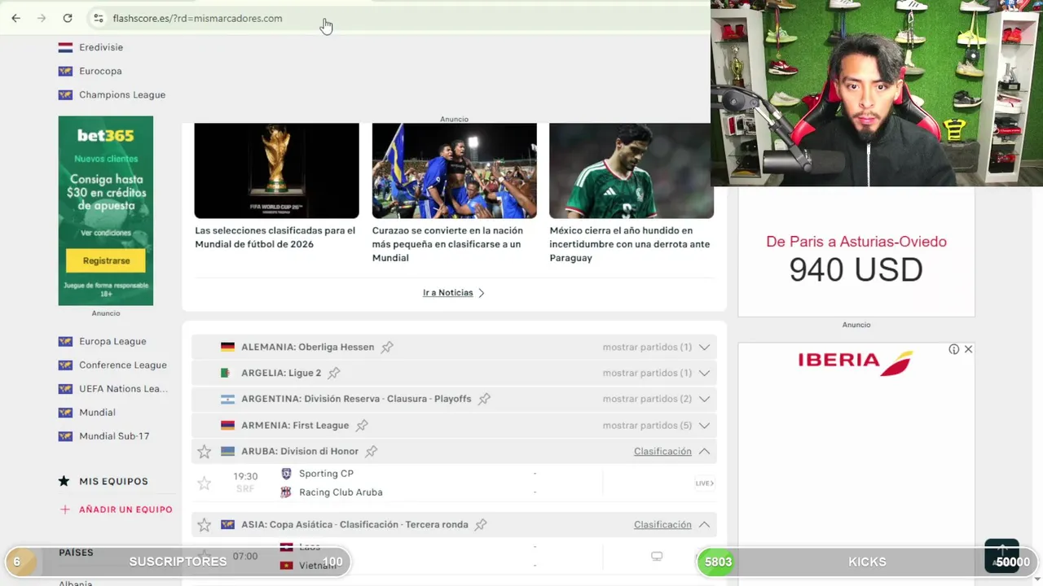Click the bet365 Registrarse button
1043x586 pixels.
106,260
